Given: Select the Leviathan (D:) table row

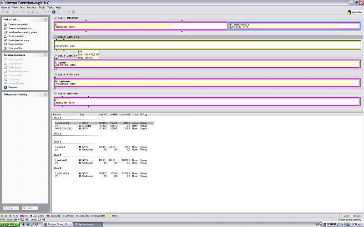Looking at the screenshot, I should click(x=105, y=160).
